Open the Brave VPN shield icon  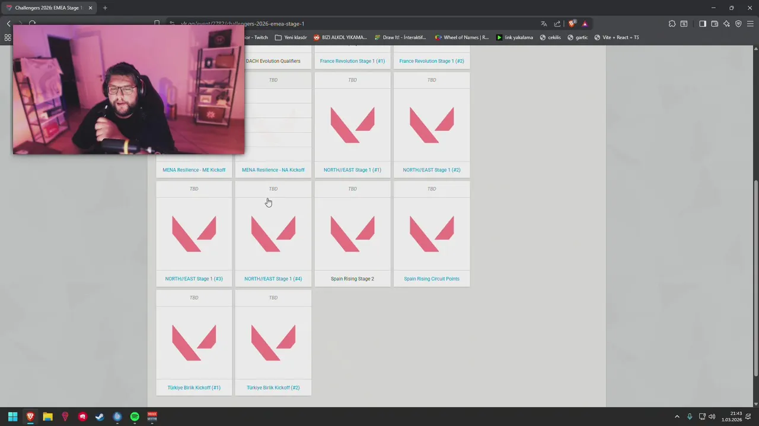coord(738,24)
